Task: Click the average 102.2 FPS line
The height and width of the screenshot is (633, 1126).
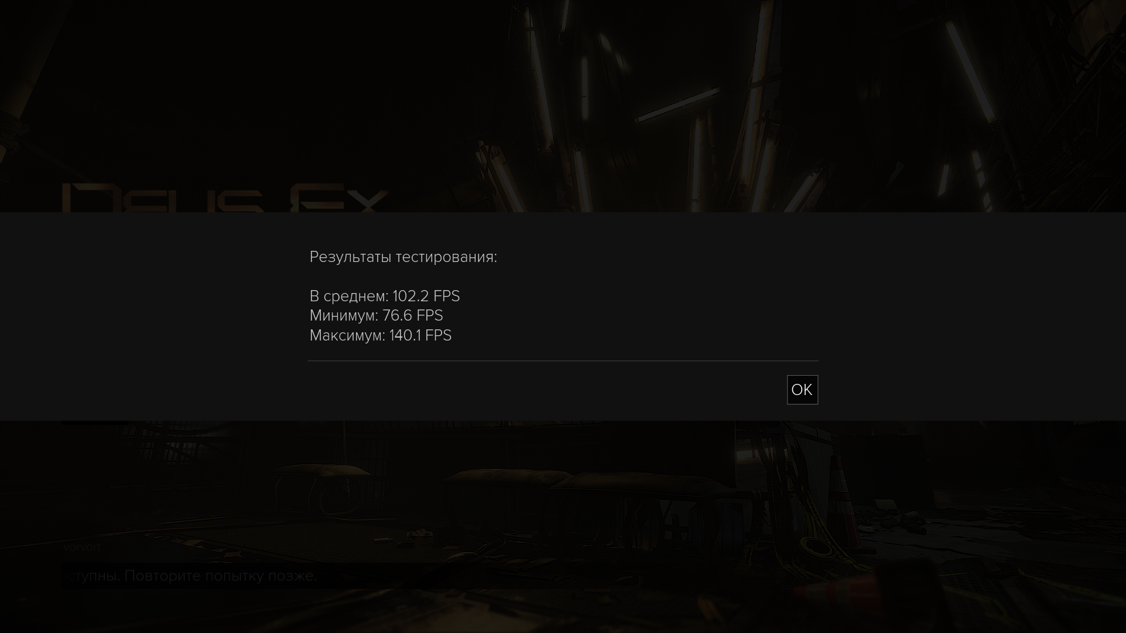Action: [384, 296]
